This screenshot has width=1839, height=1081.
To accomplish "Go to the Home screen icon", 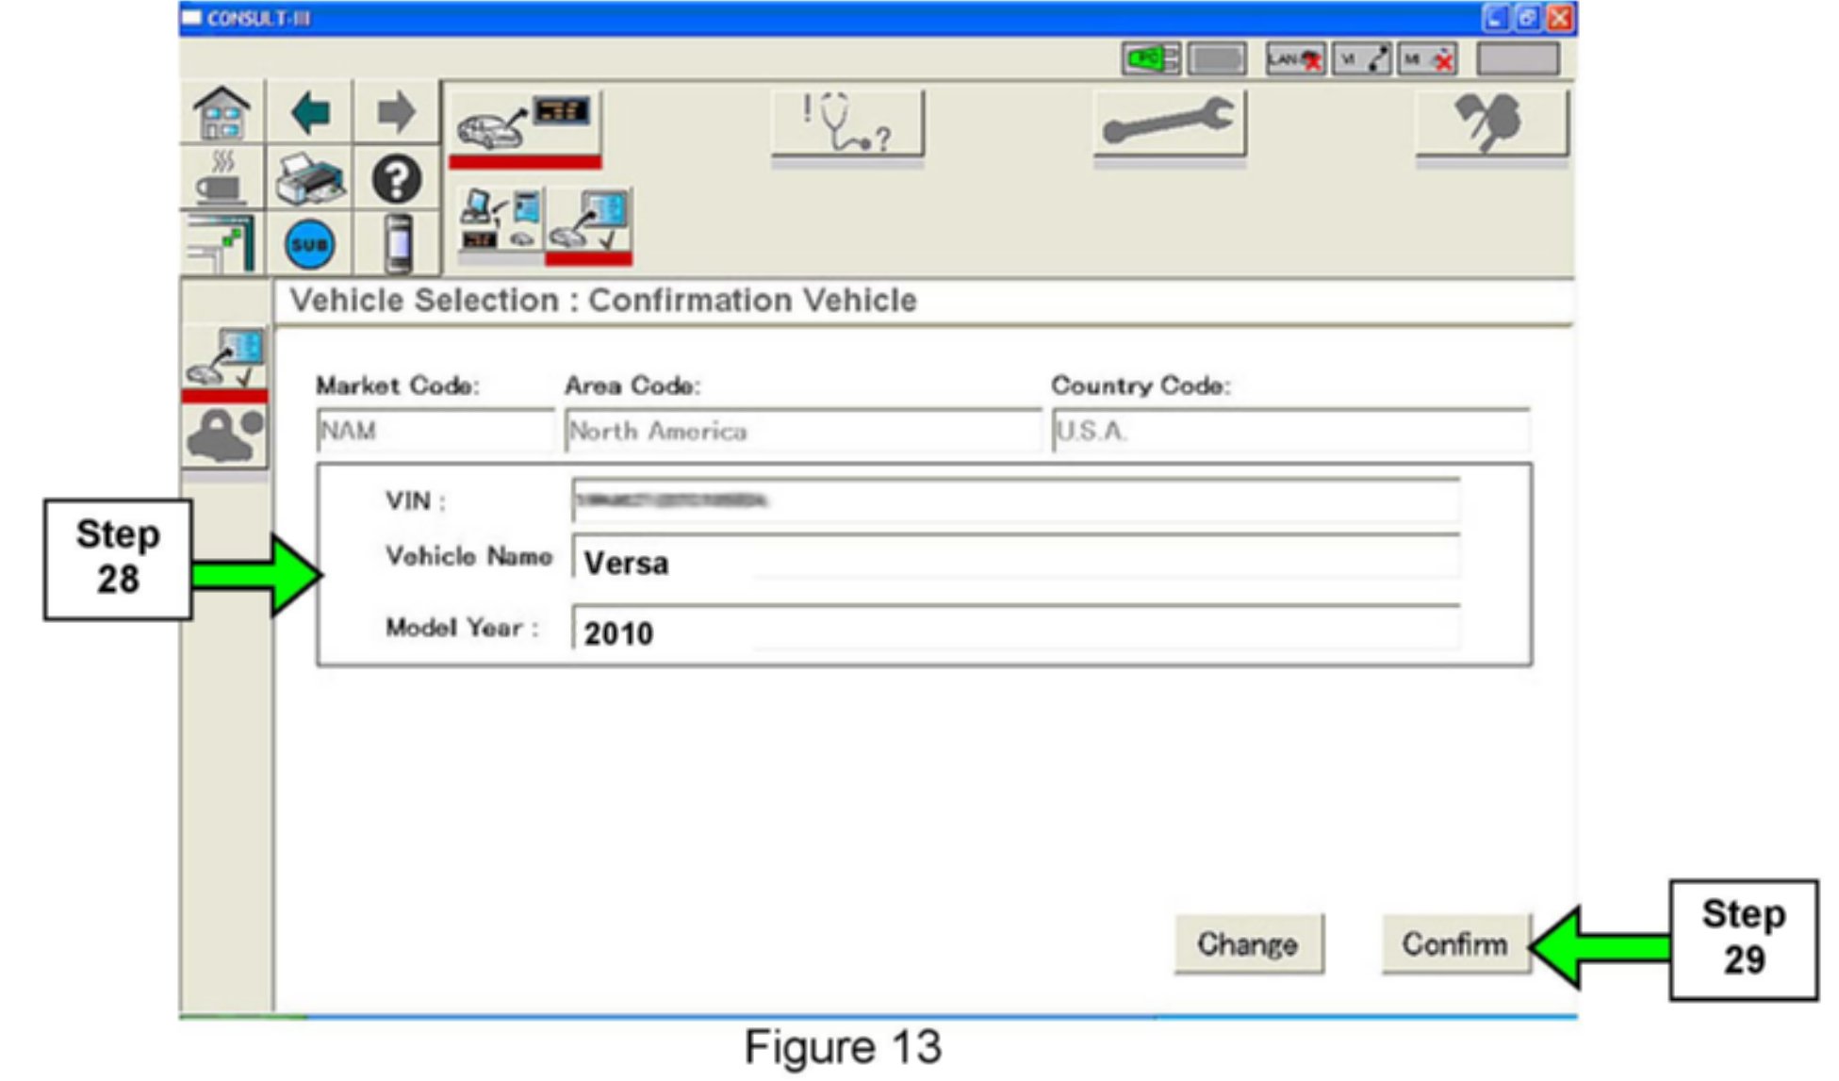I will [x=222, y=112].
